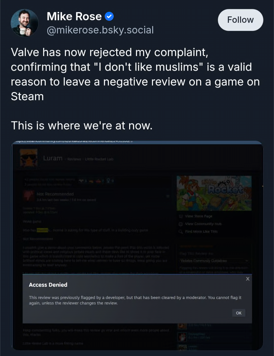Expand the Violates Community Guidelines dropdown
The image size is (274, 356).
click(214, 261)
